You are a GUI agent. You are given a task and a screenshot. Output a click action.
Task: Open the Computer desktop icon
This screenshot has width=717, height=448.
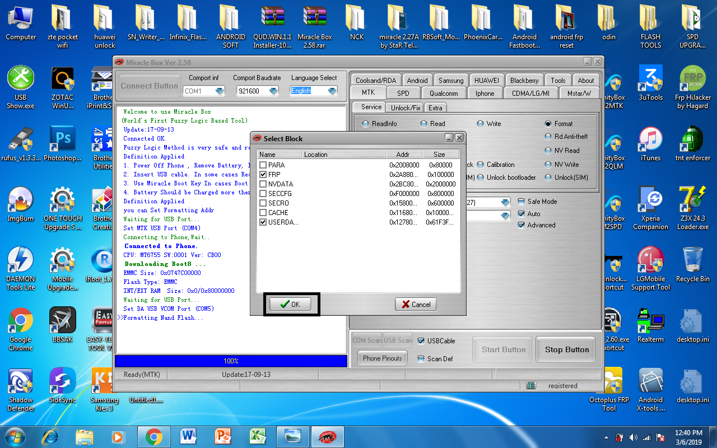[x=21, y=24]
